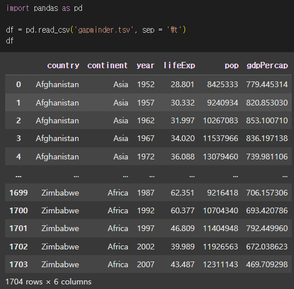The height and width of the screenshot is (289, 294).
Task: Click pop value 11537966
Action: coord(221,138)
